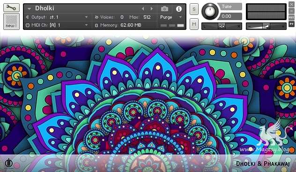Select the Voices count value 0
The height and width of the screenshot is (172, 296).
pyautogui.click(x=122, y=17)
